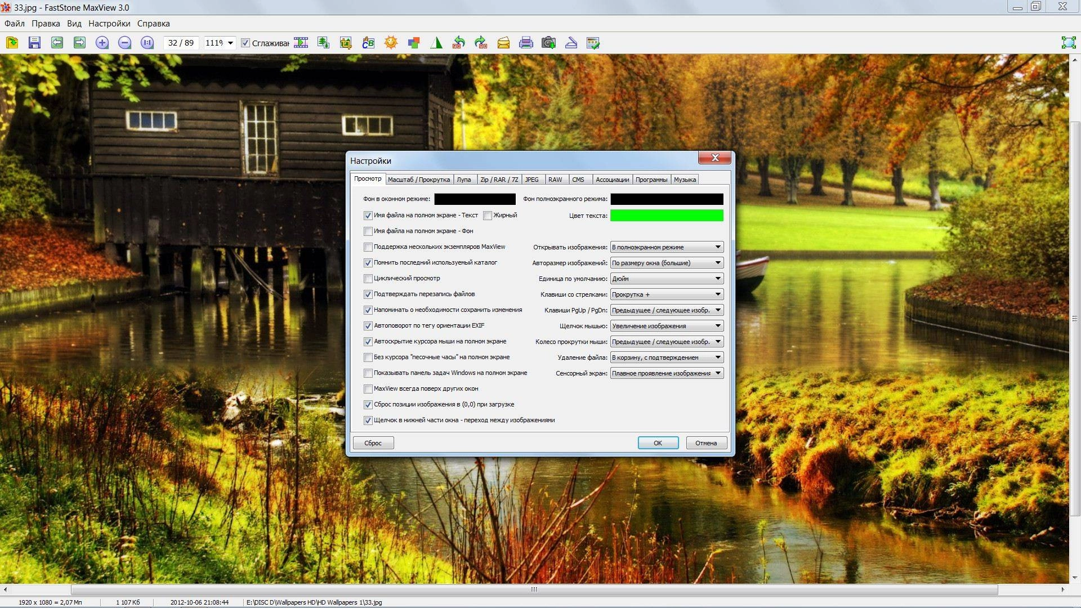The image size is (1081, 608).
Task: Click the Отмена button
Action: pos(706,443)
